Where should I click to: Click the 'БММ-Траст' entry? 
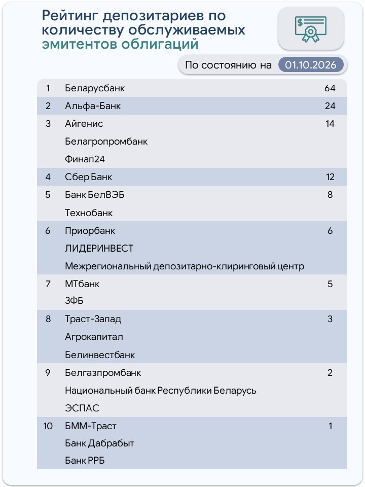[x=91, y=426]
